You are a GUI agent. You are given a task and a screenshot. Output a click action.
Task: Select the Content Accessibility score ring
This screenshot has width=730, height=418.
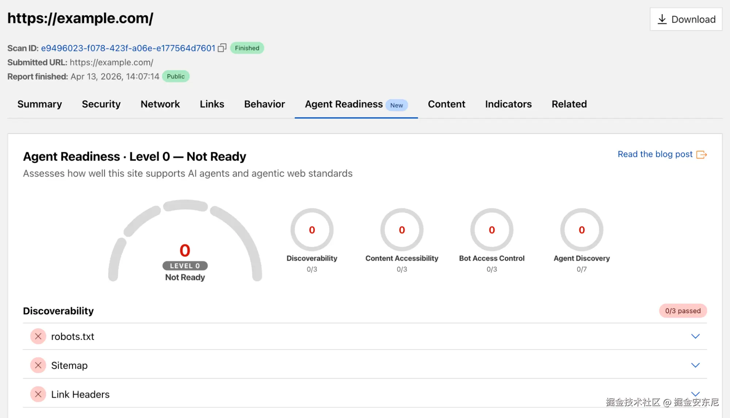click(x=402, y=230)
